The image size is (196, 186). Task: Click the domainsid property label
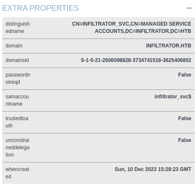click(17, 60)
